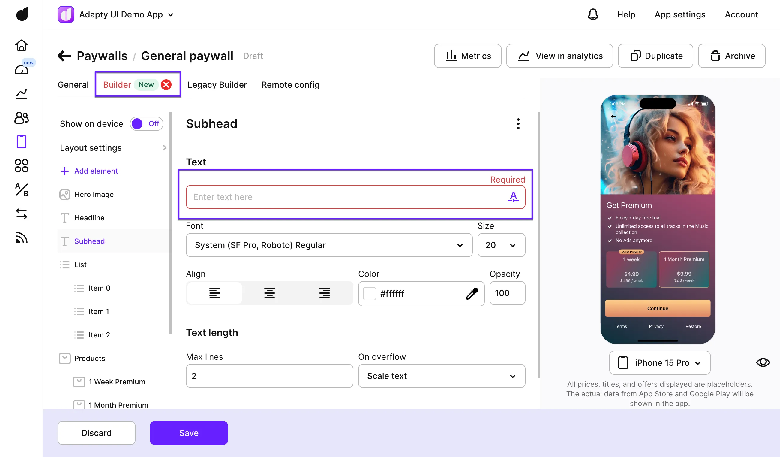Screen dimensions: 780x457
Task: Click the text localization icon in field
Action: [513, 197]
